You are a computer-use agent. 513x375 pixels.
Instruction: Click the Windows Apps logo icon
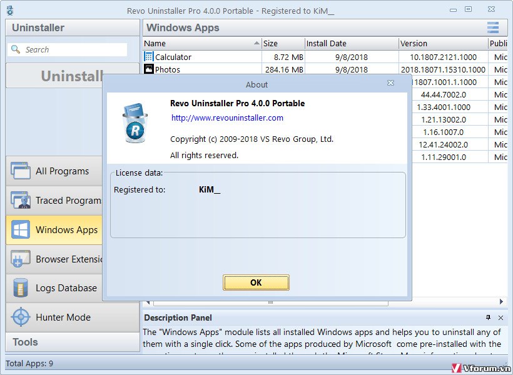21,229
